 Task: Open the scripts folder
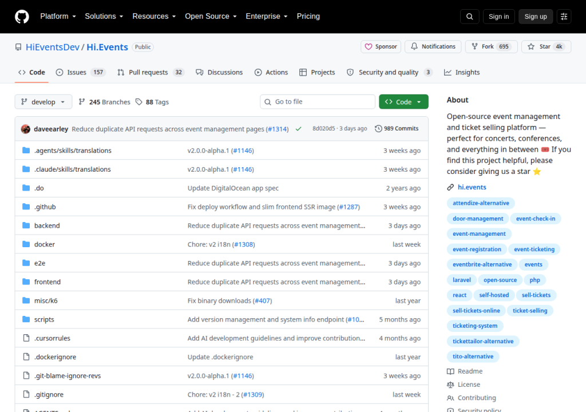point(44,319)
